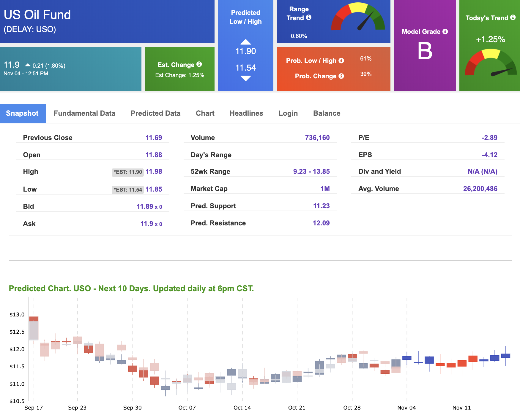Viewport: 520px width, 414px height.
Task: Click the Low value 11.85
Action: (x=154, y=189)
